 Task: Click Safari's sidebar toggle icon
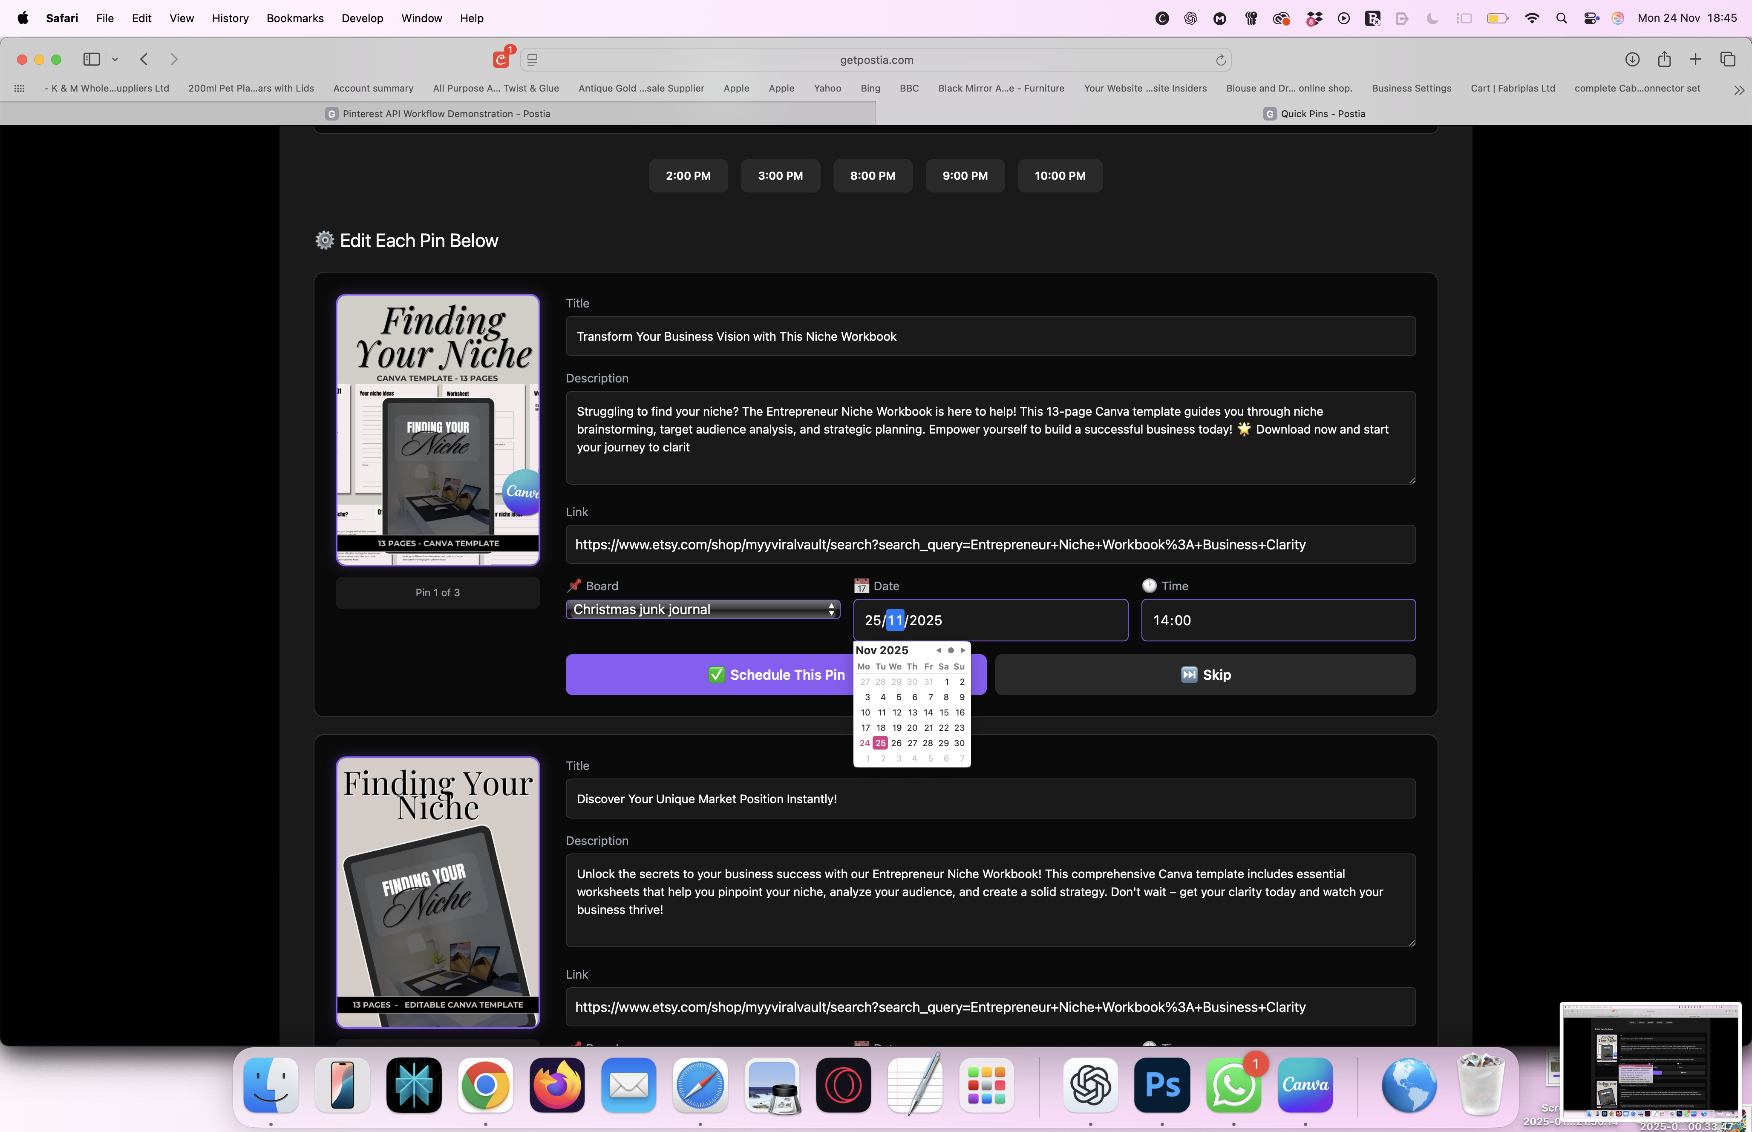tap(91, 60)
